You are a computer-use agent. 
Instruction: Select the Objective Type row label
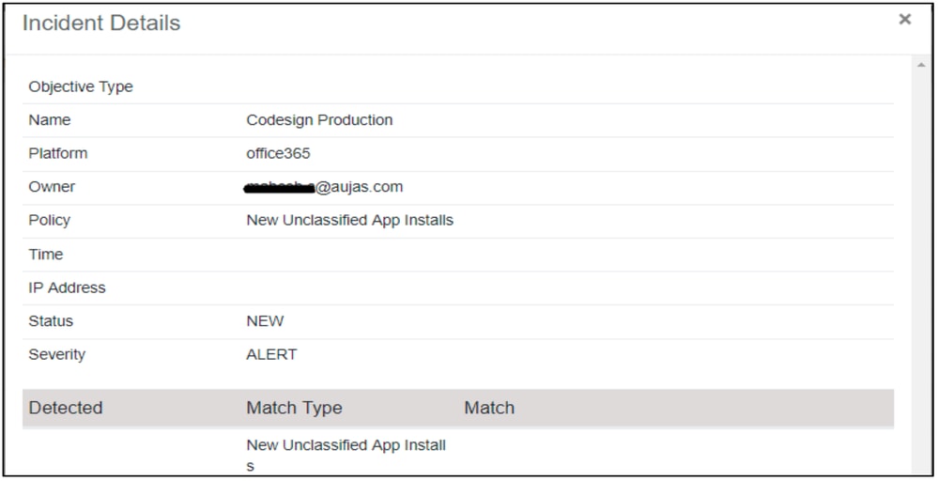(x=81, y=86)
